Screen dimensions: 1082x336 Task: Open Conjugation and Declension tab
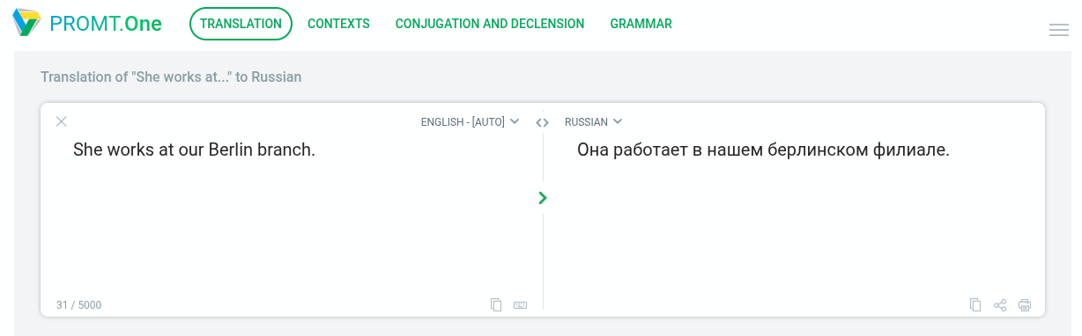click(490, 24)
